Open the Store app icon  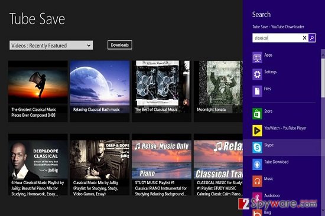pyautogui.click(x=257, y=114)
